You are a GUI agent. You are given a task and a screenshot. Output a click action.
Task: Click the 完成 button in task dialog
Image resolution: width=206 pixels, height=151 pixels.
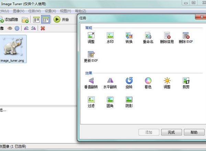[x=171, y=132]
